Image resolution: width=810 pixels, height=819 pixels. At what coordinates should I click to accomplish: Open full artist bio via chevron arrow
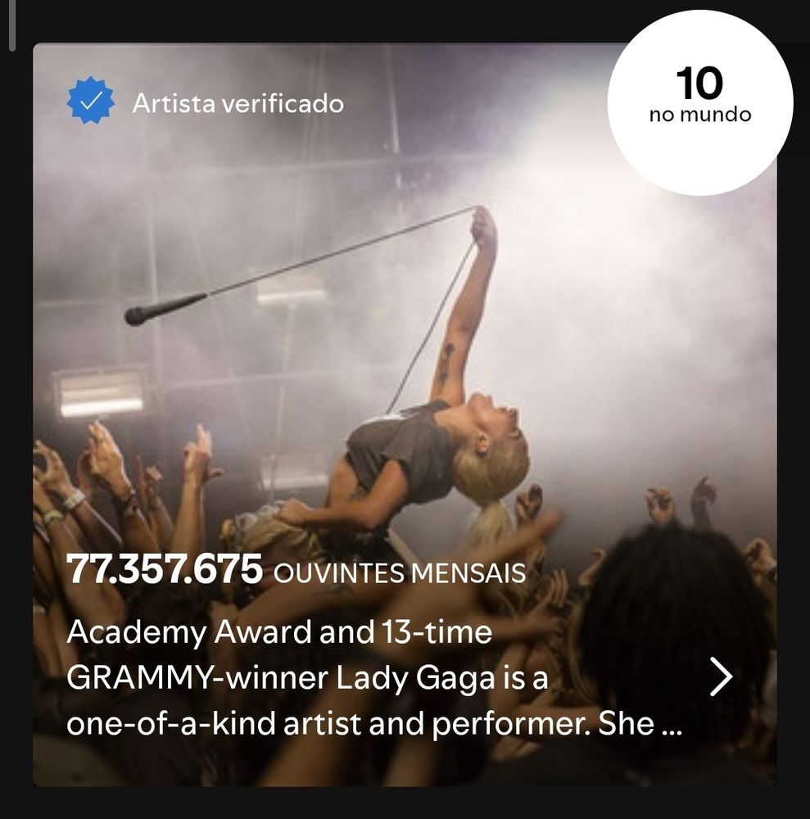(x=722, y=677)
